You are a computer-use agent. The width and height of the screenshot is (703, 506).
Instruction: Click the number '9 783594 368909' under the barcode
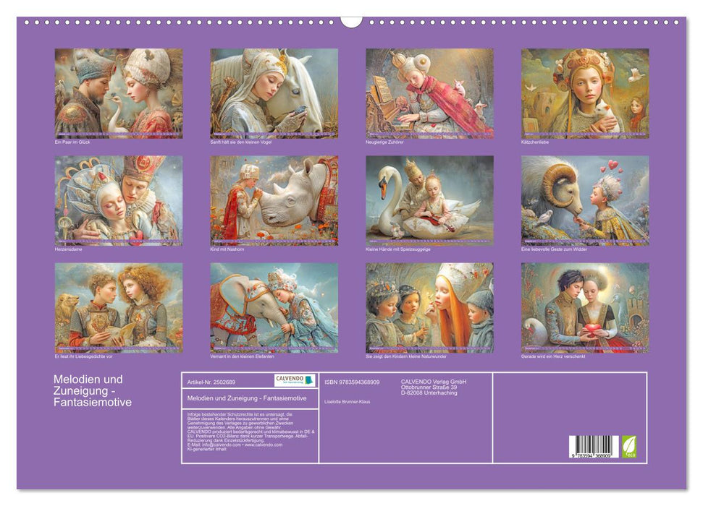click(x=592, y=455)
